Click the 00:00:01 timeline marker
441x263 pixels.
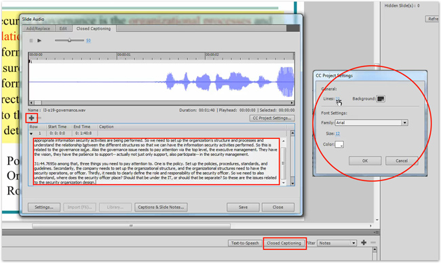tap(123, 55)
